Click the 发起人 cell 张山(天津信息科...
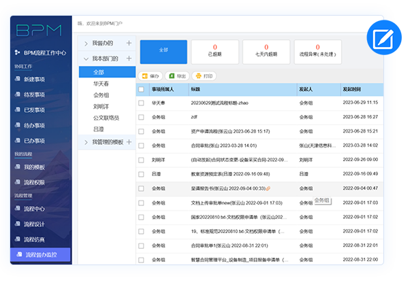Screen dimensions: 412x291 click(x=317, y=145)
